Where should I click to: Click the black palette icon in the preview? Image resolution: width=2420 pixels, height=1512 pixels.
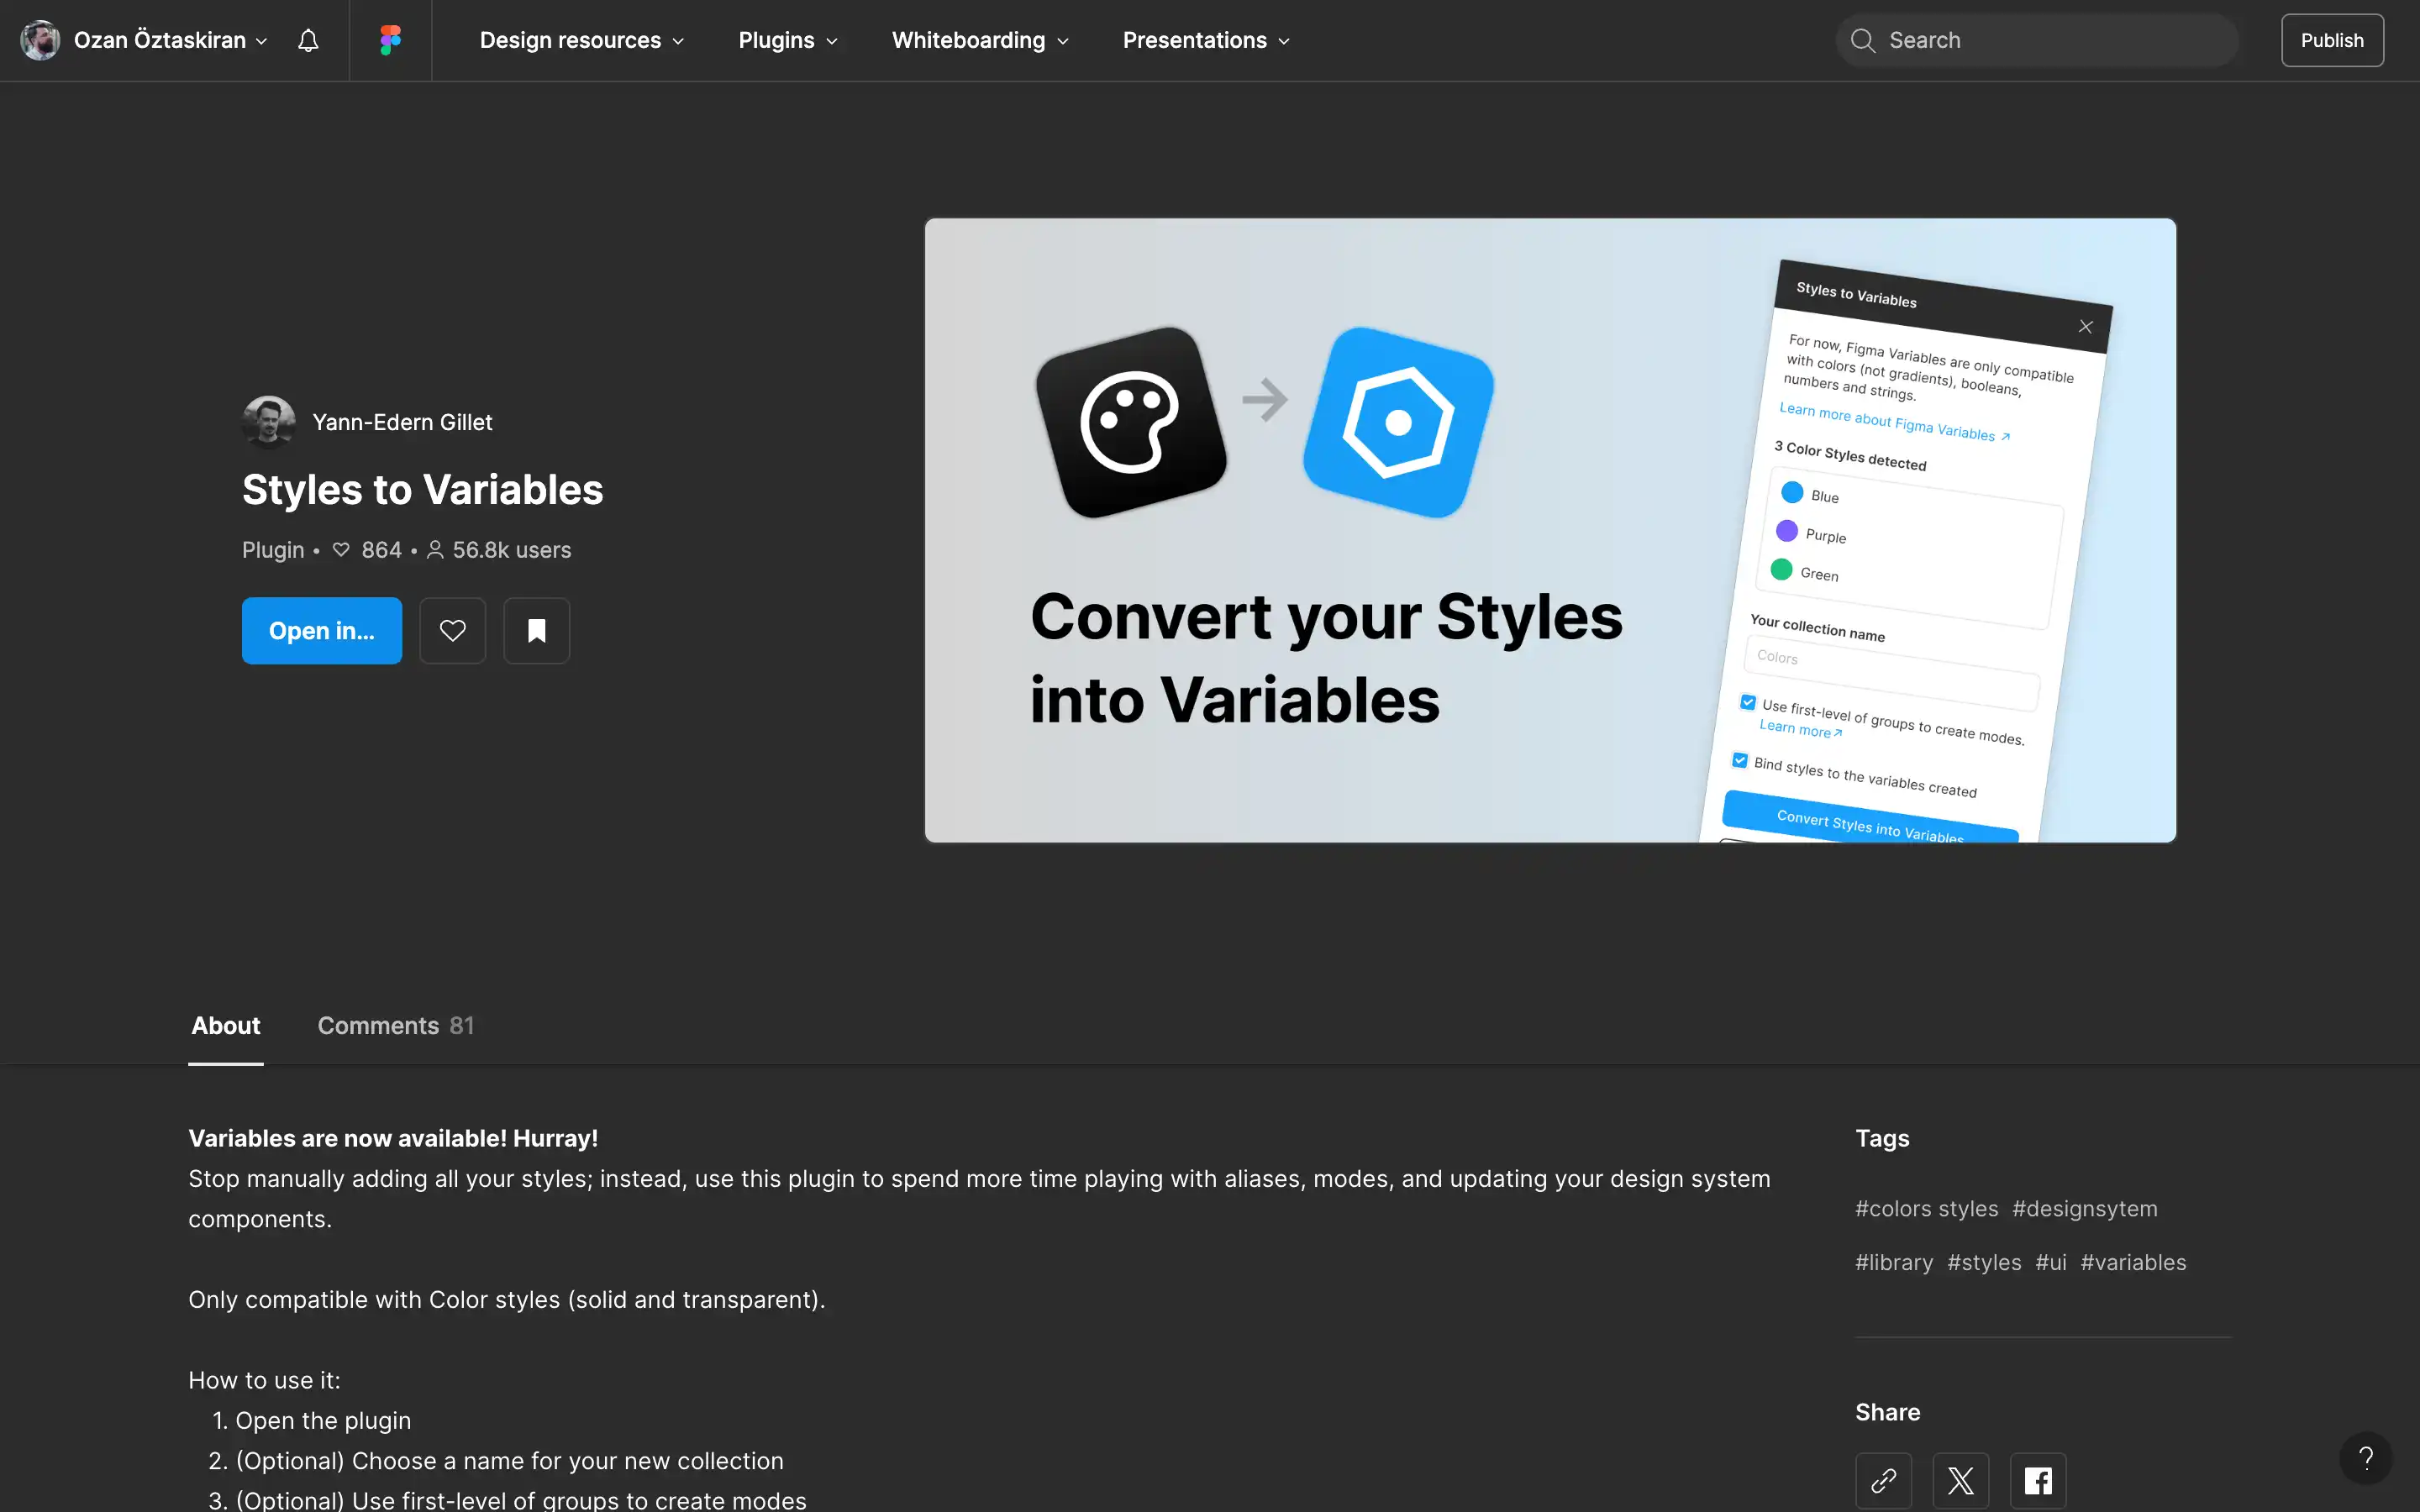(x=1131, y=422)
